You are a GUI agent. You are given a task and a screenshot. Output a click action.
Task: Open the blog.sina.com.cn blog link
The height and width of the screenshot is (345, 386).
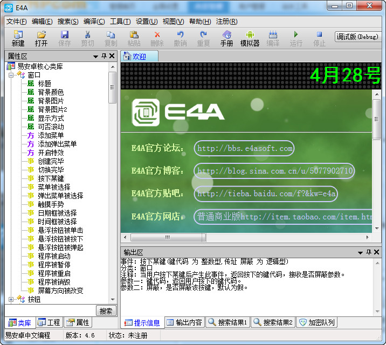[274, 170]
